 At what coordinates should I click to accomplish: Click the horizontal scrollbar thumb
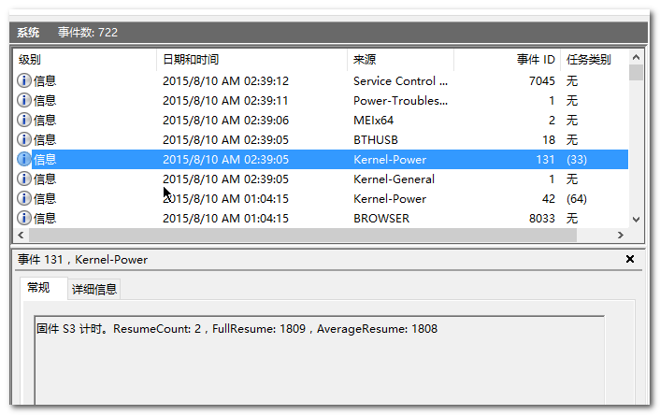(x=303, y=235)
